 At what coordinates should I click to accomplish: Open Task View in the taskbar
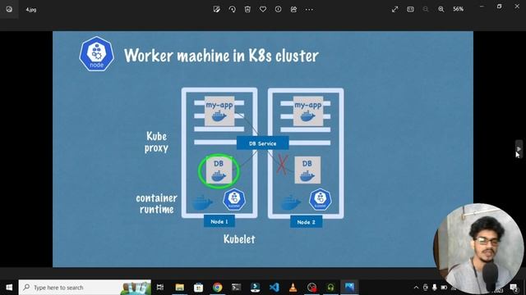coord(160,288)
